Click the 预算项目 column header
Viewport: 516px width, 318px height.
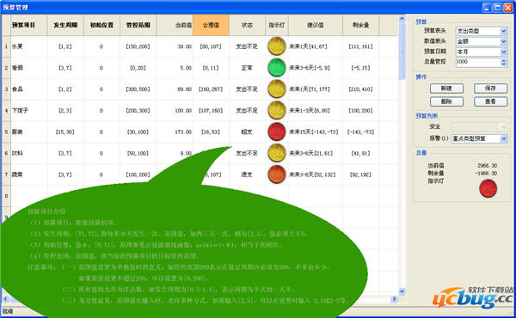[x=29, y=25]
